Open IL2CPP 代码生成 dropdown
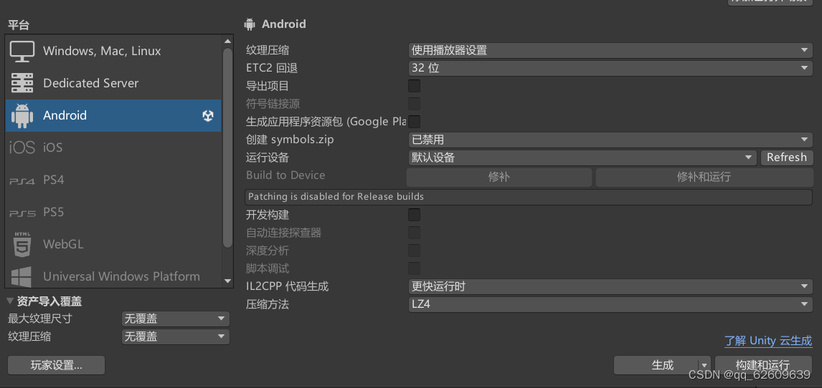 610,286
